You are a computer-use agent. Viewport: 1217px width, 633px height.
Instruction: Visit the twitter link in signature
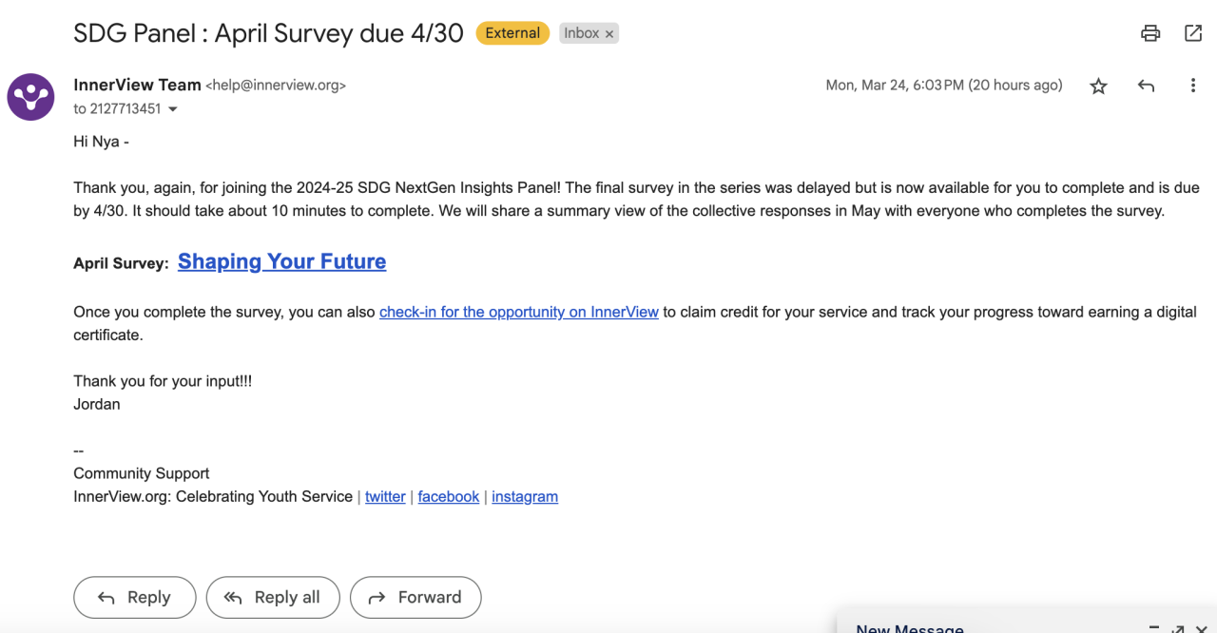(385, 496)
